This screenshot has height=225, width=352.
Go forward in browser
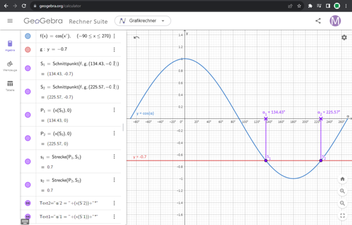point(15,6)
